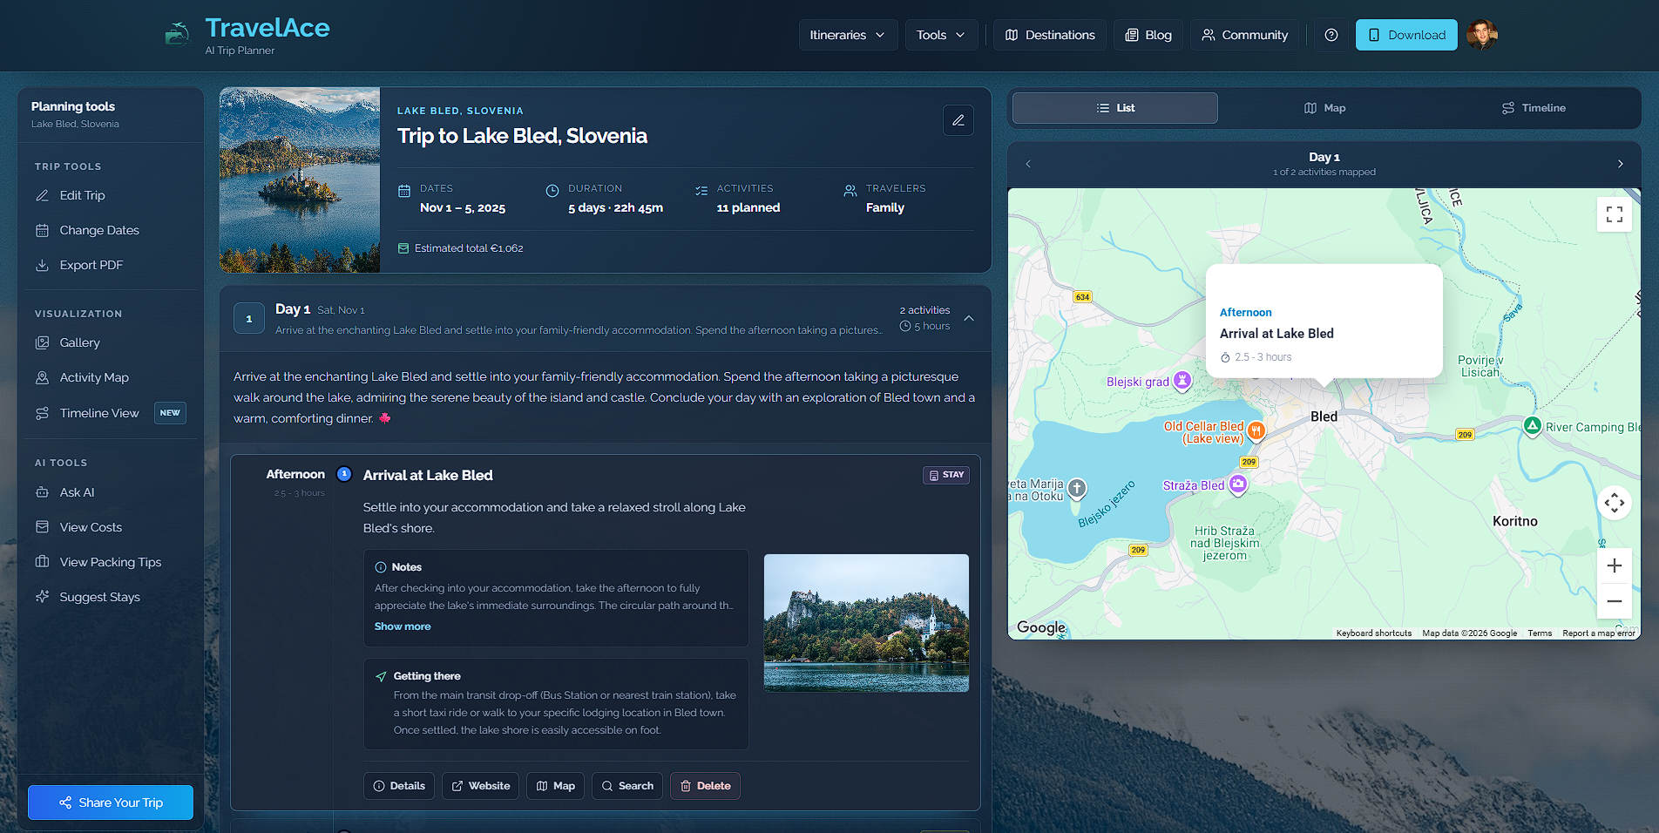Click the island church map marker
The width and height of the screenshot is (1659, 833).
[1077, 488]
